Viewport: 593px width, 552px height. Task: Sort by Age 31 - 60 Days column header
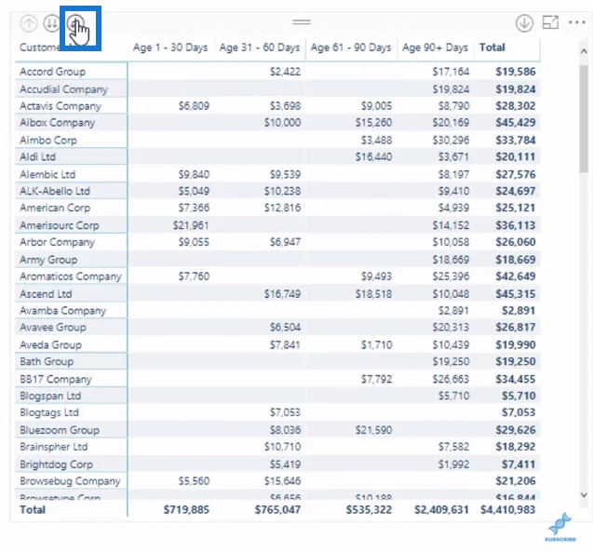coord(260,47)
